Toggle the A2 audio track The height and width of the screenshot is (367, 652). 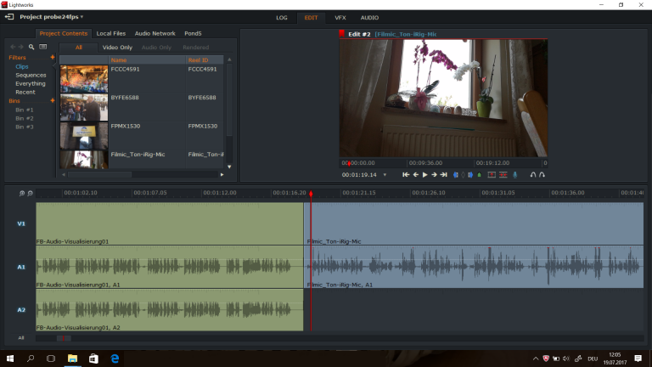[21, 309]
